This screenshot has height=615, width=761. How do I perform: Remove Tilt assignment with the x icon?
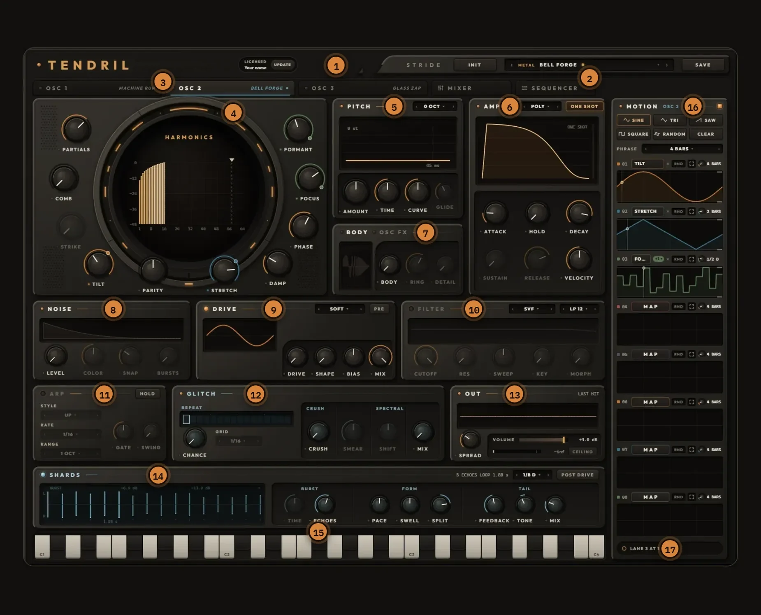[x=668, y=164]
